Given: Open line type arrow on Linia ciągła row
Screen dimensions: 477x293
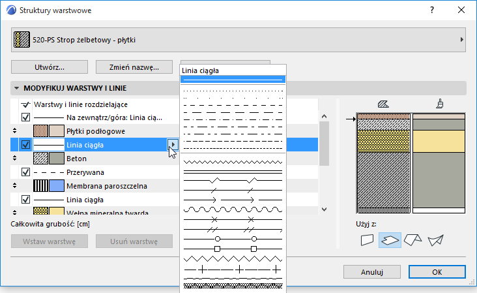Looking at the screenshot, I should click(x=173, y=145).
